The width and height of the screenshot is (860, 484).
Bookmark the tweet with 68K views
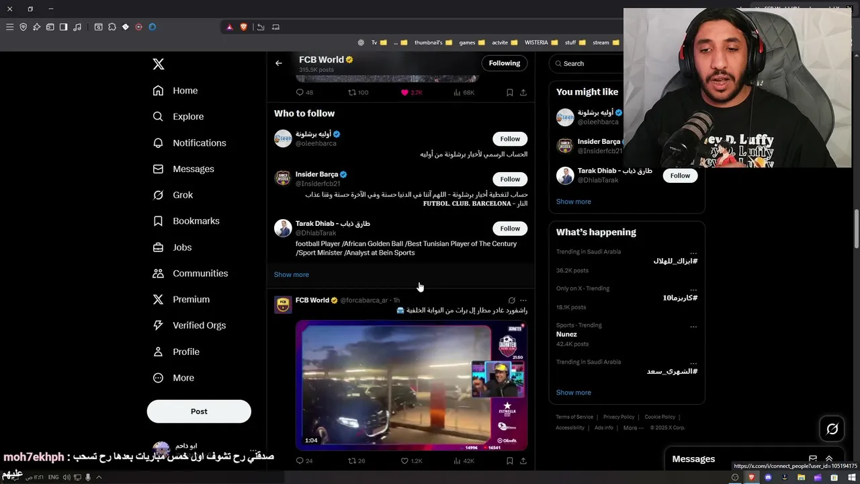(509, 92)
